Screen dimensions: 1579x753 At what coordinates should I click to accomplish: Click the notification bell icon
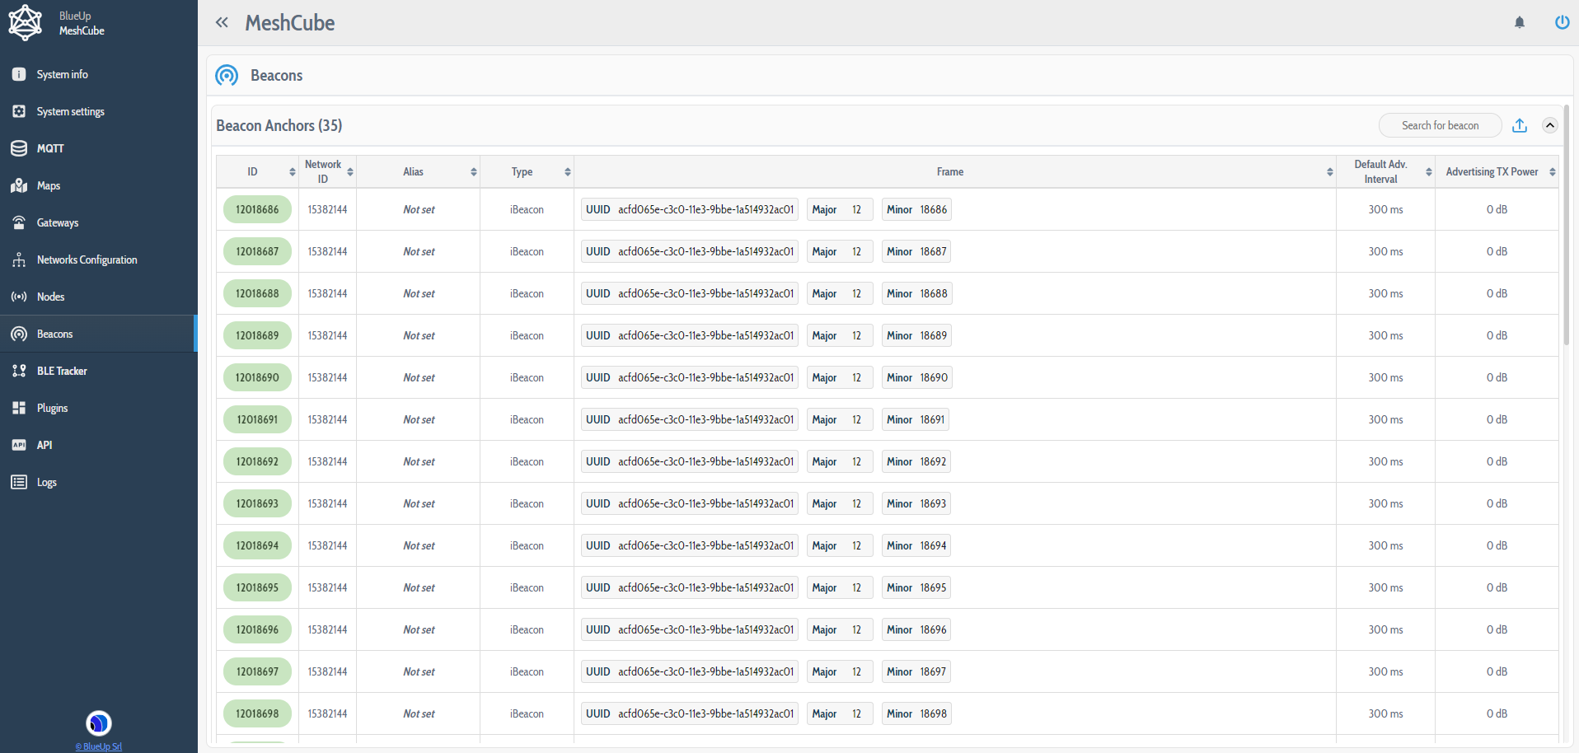(1519, 22)
